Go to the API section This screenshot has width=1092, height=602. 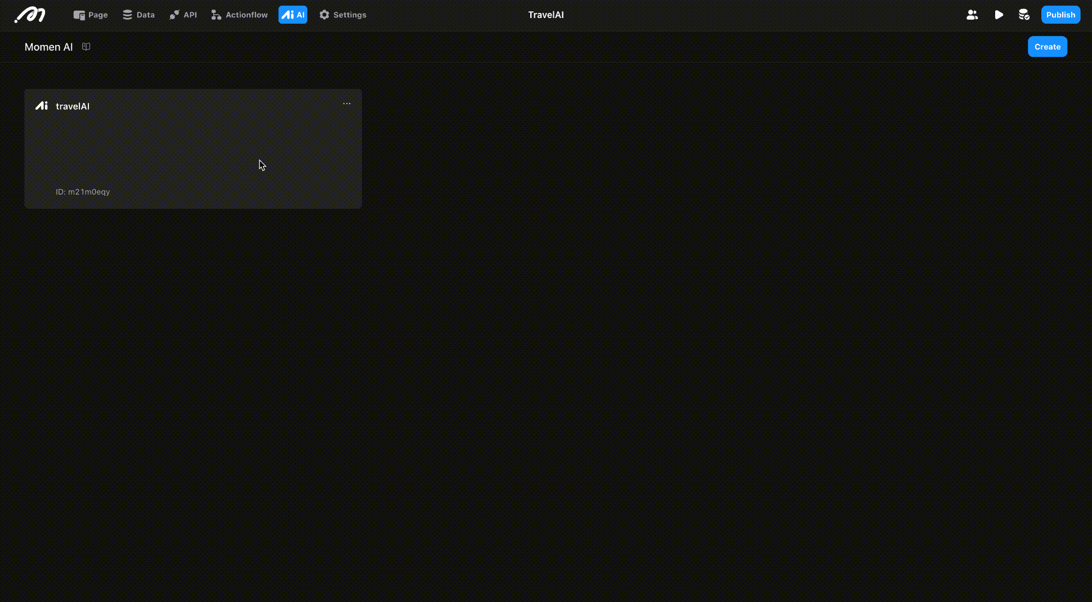coord(183,15)
